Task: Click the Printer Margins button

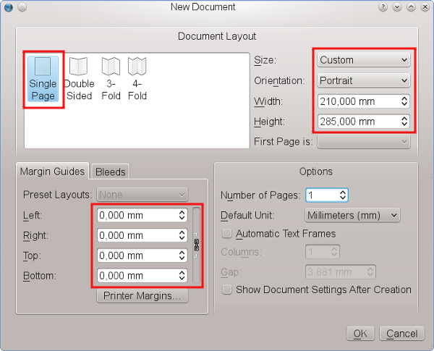Action: pos(143,296)
